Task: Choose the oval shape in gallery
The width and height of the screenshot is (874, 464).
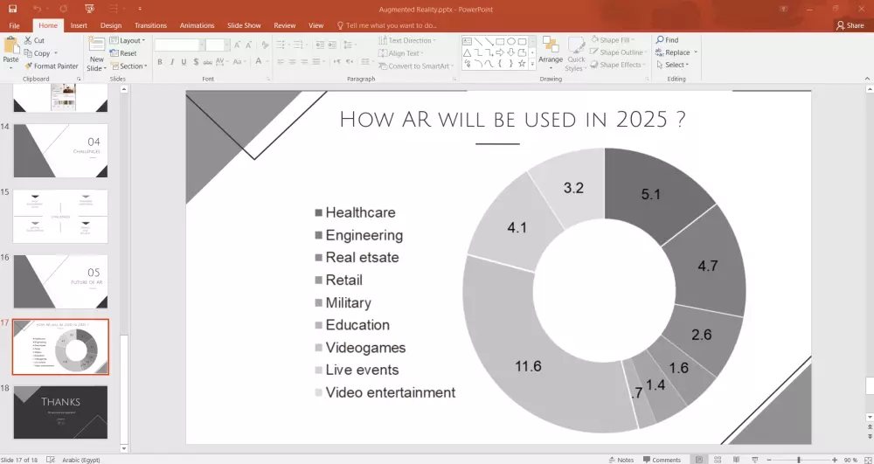Action: tap(510, 41)
